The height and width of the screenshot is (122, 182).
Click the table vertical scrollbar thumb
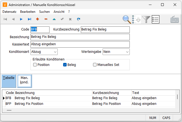(x=177, y=97)
